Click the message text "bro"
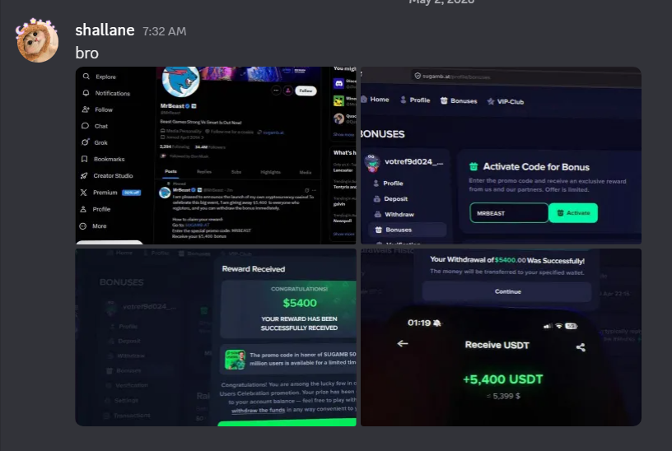The image size is (672, 451). [x=87, y=53]
